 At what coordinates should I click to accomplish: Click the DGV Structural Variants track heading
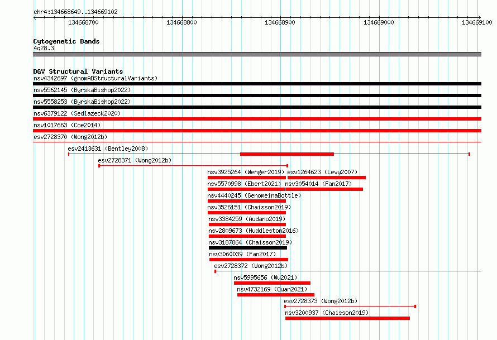78,71
